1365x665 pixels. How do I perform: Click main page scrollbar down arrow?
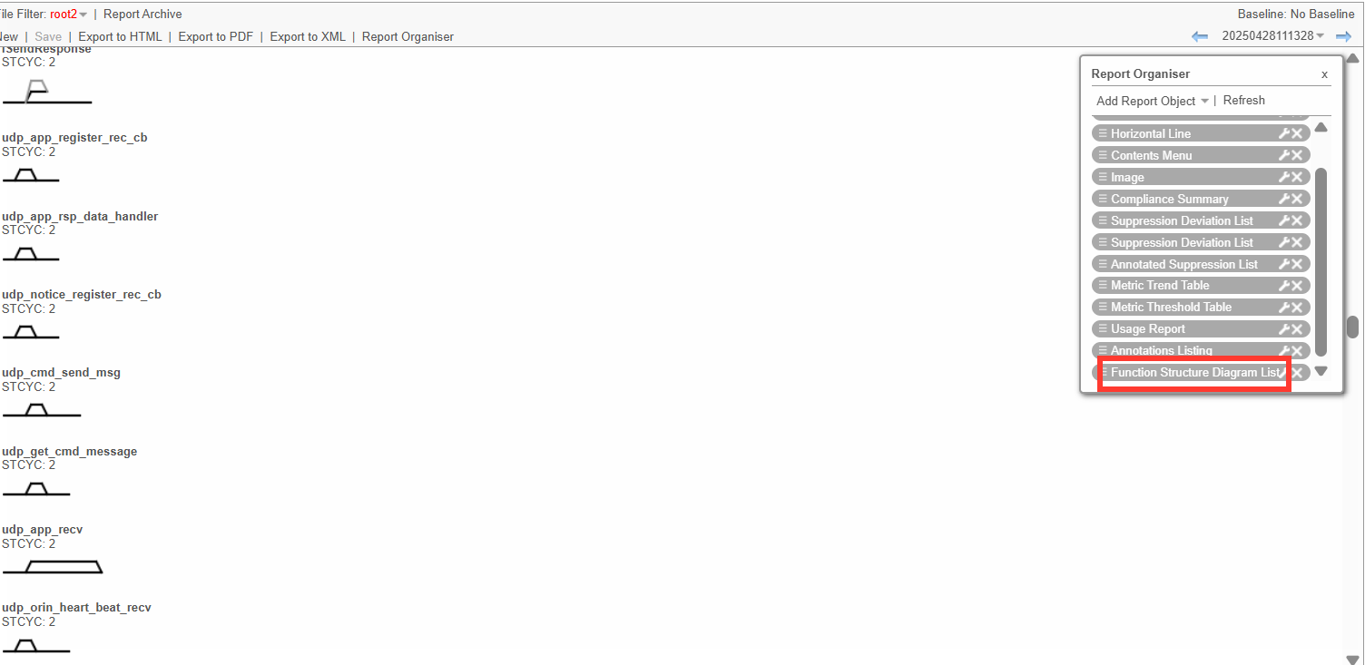click(x=1352, y=659)
